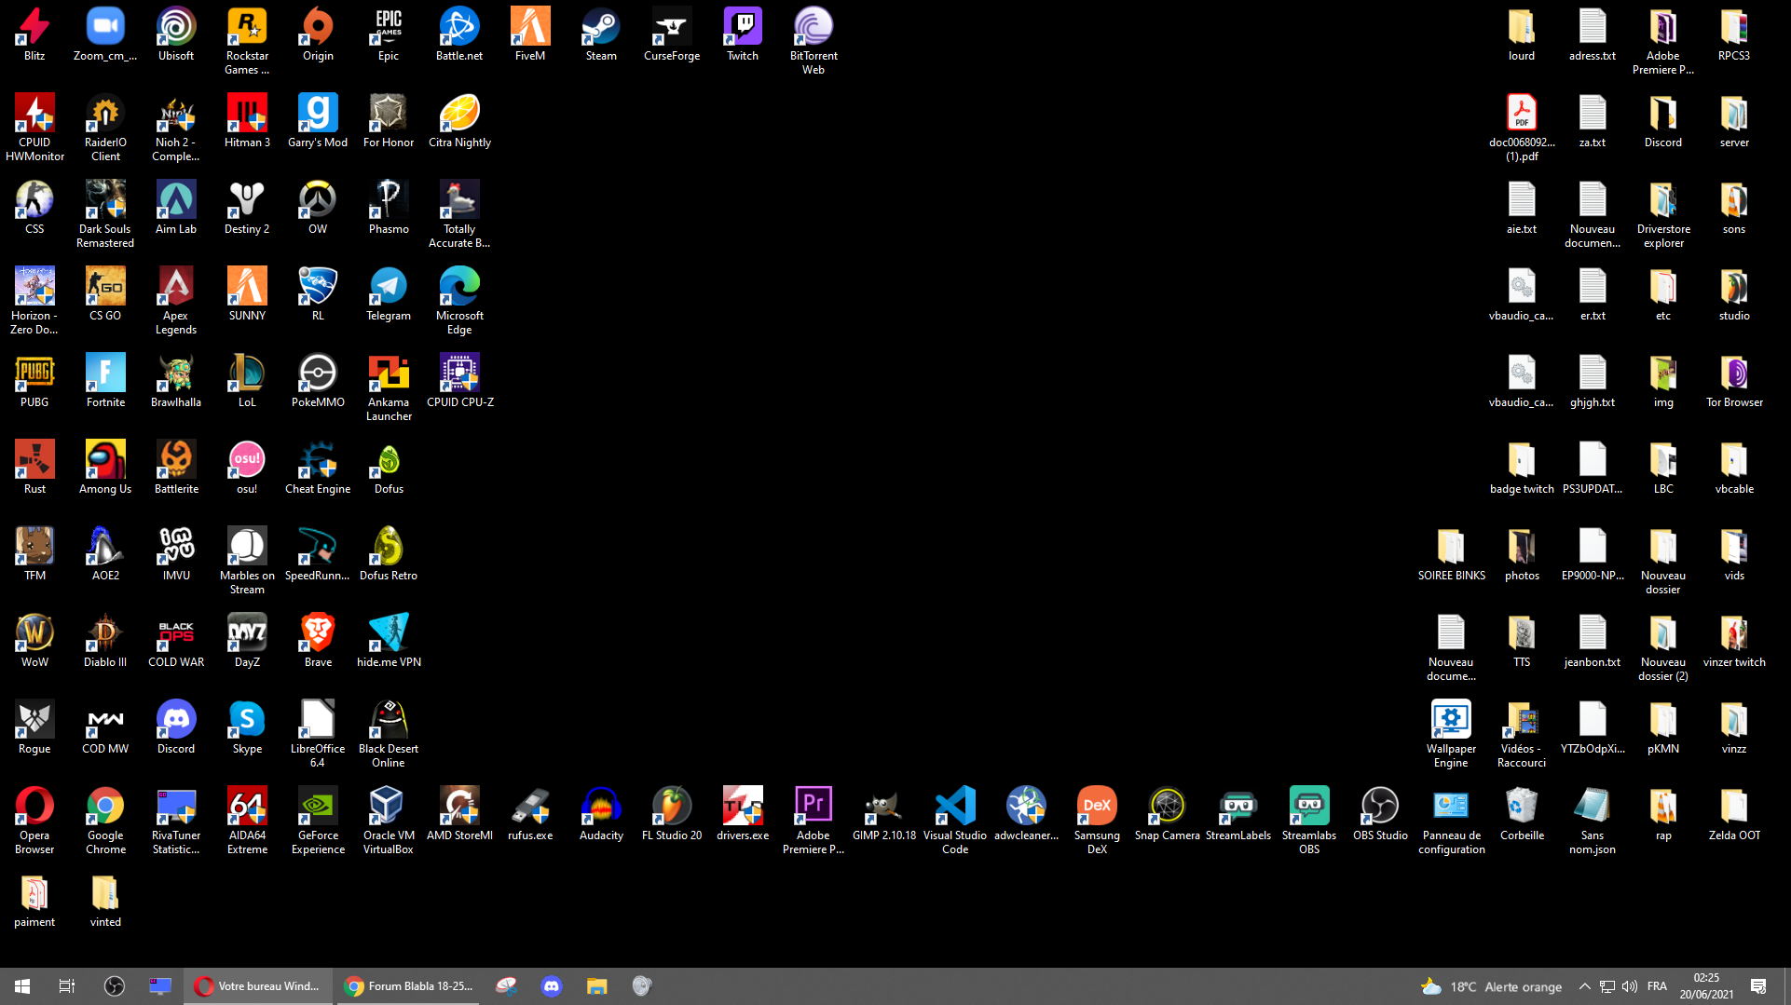Switch to Forum Blabla Chrome taskbar window
This screenshot has height=1005, width=1791.
point(408,986)
